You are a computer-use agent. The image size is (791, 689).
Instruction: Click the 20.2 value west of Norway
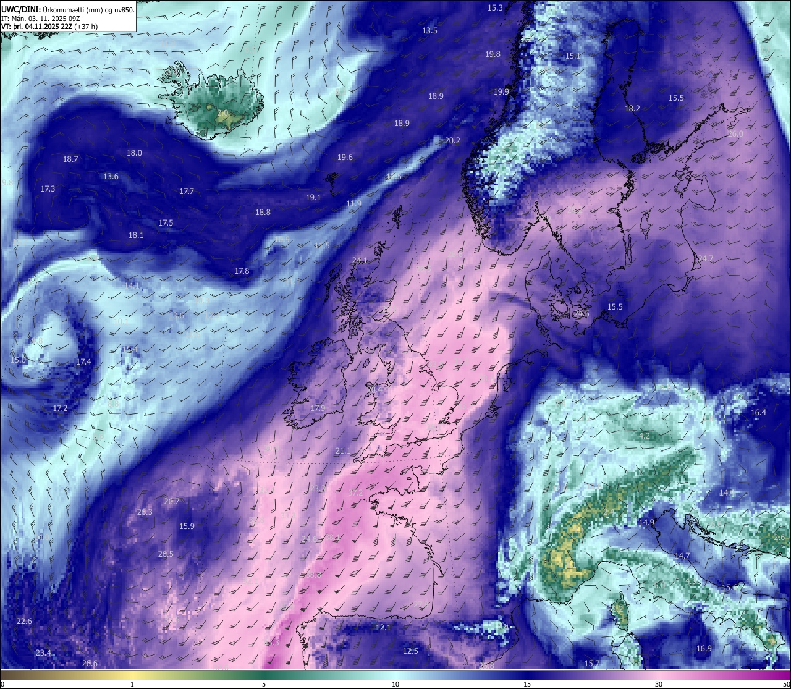coord(452,141)
